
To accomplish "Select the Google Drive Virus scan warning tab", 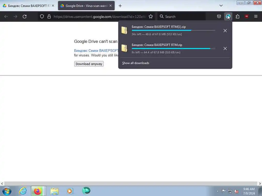I will click(x=86, y=6).
